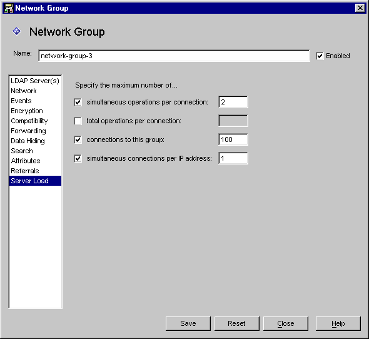
Task: Click the 'Specify the maximum number of...' text
Action: (126, 85)
